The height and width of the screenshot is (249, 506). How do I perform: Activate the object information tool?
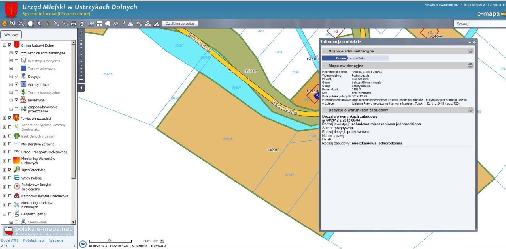(x=47, y=24)
